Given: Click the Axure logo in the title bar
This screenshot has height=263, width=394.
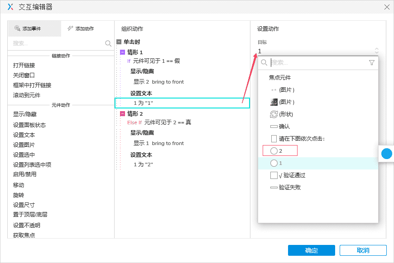Looking at the screenshot, I should (10, 7).
